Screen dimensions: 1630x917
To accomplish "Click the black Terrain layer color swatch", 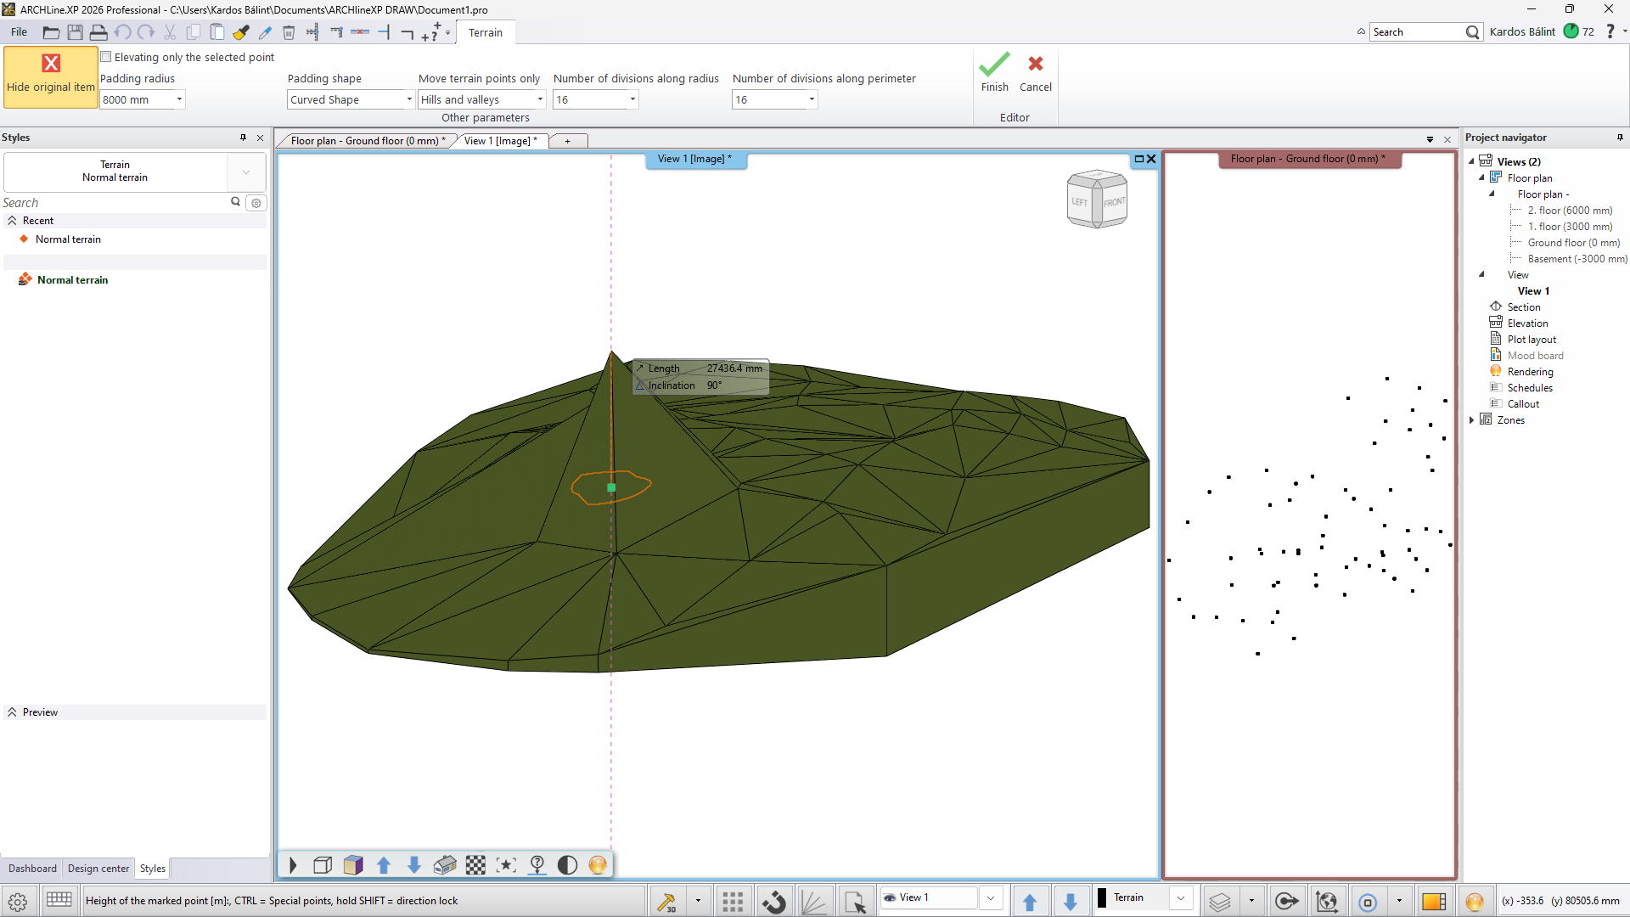I will point(1102,897).
